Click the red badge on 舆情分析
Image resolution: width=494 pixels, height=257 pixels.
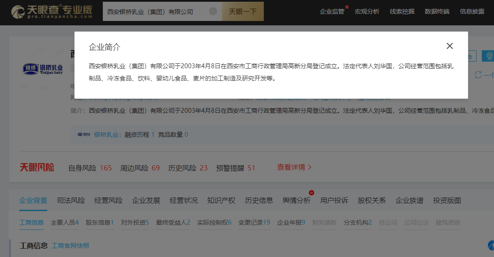point(311,192)
